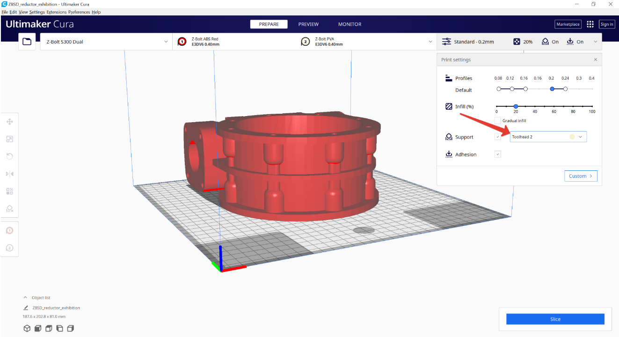Image resolution: width=619 pixels, height=337 pixels.
Task: Open the Preferences menu
Action: point(79,12)
